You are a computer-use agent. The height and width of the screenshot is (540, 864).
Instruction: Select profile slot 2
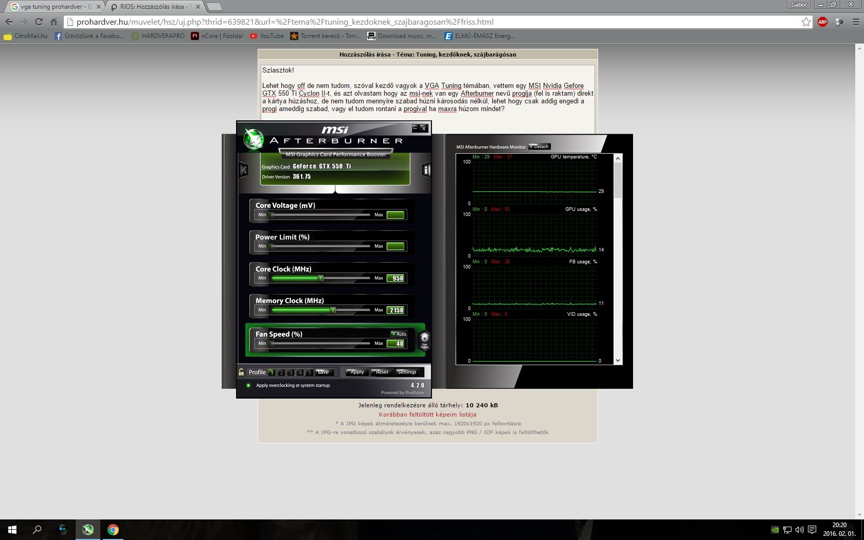(281, 372)
